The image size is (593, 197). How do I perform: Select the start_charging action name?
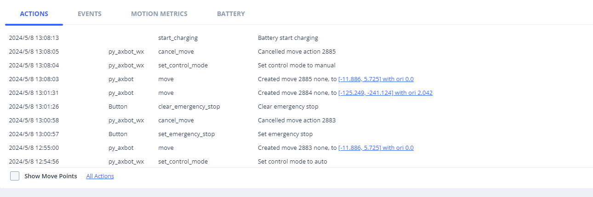click(178, 38)
